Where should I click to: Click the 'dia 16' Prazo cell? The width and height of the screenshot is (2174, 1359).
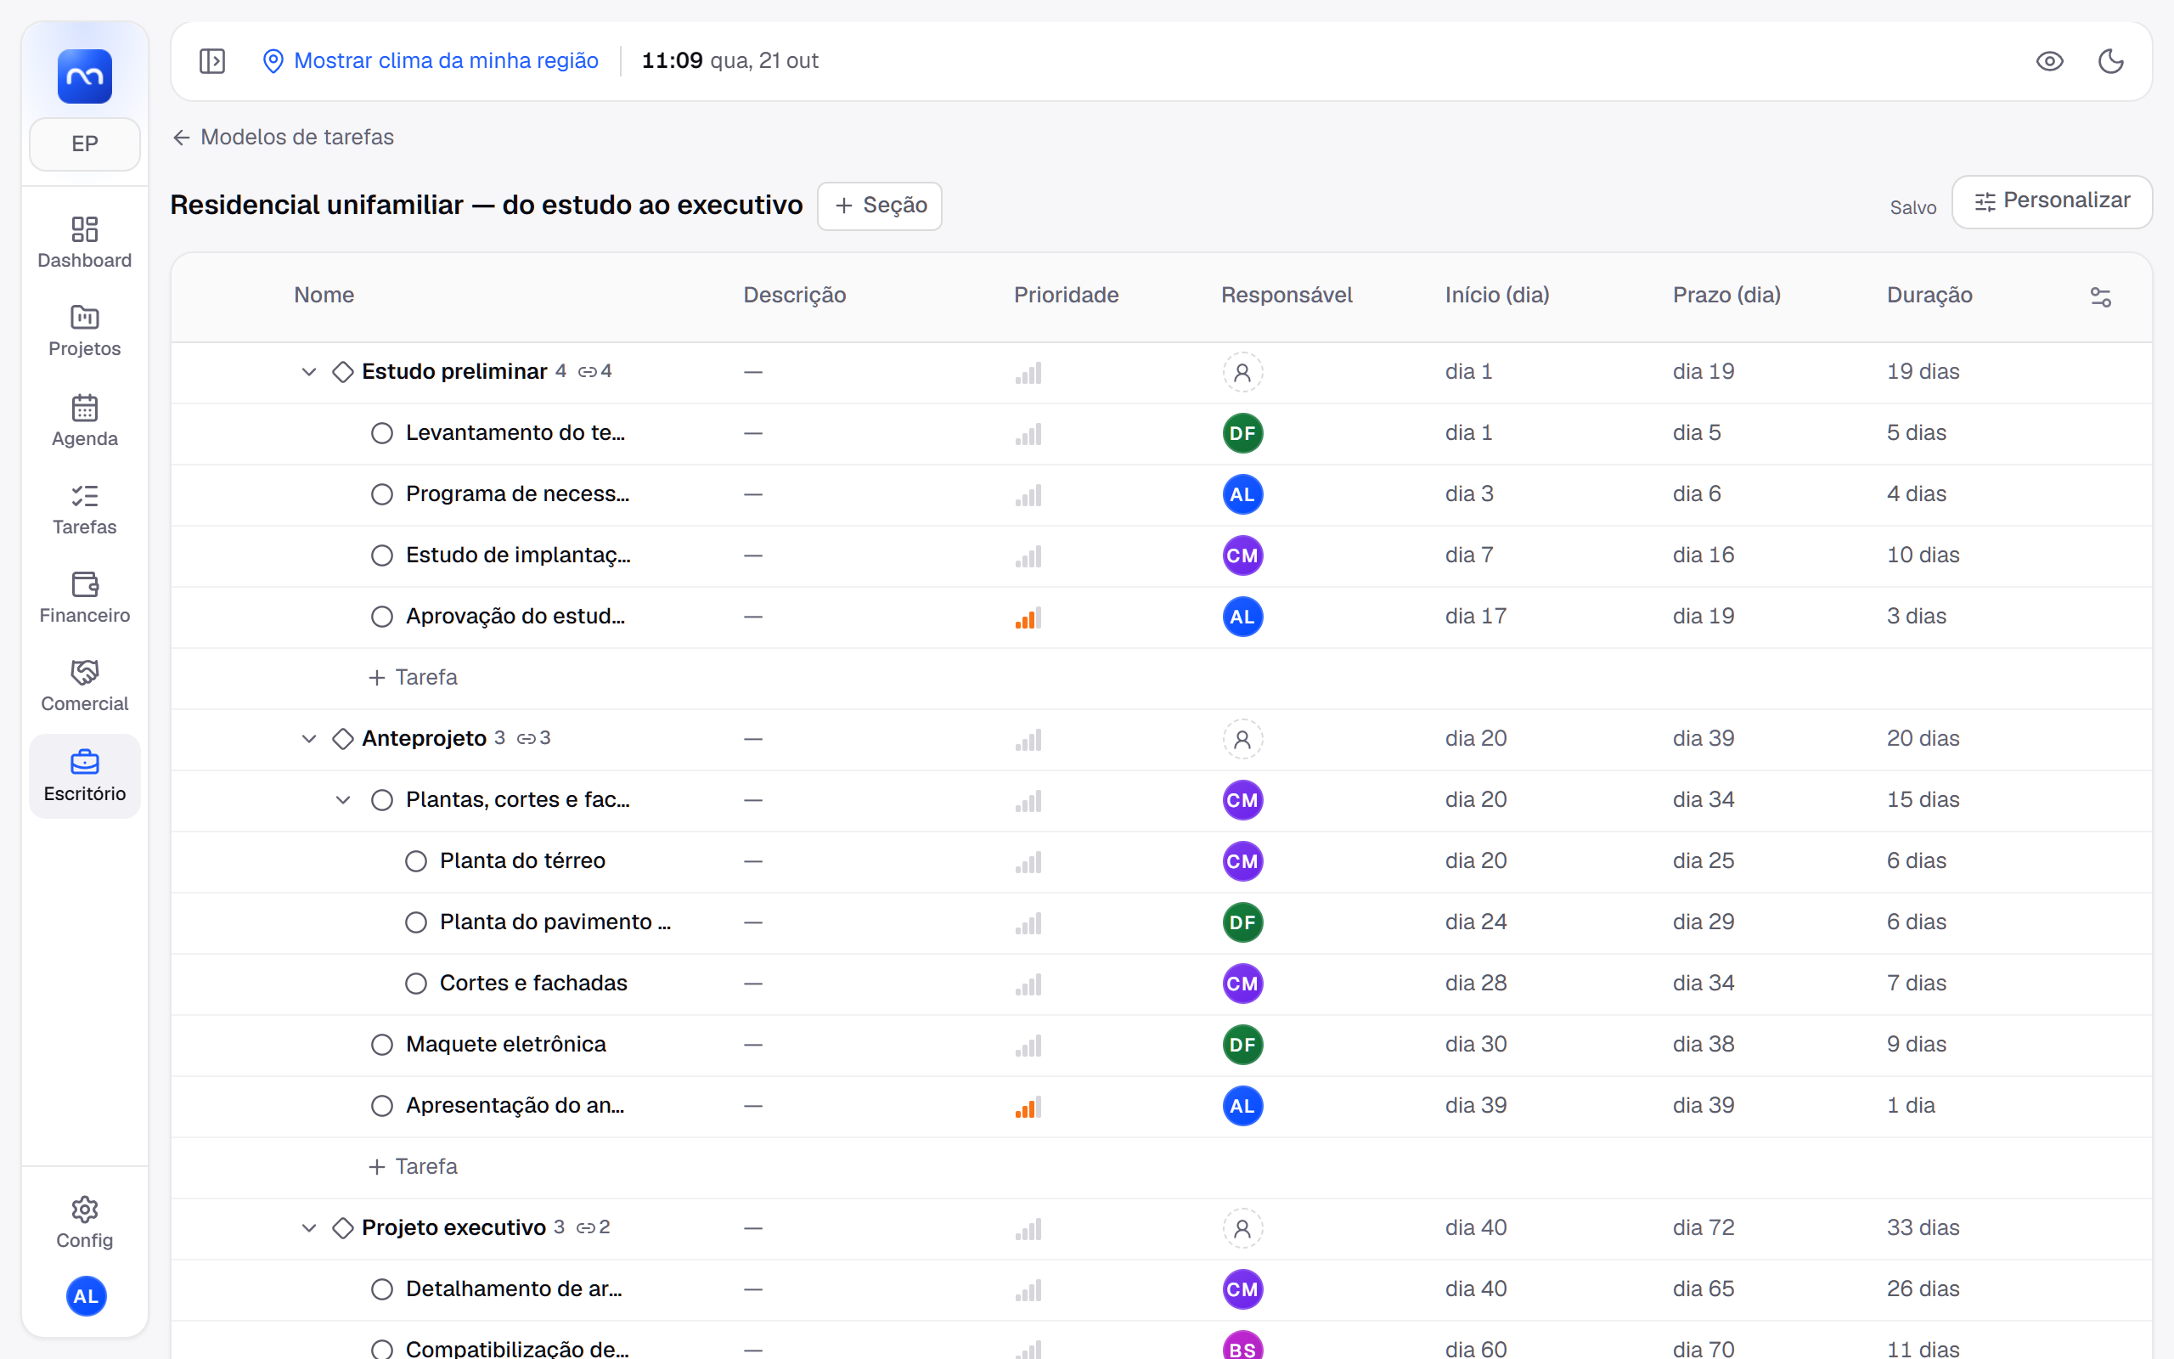pyautogui.click(x=1704, y=555)
